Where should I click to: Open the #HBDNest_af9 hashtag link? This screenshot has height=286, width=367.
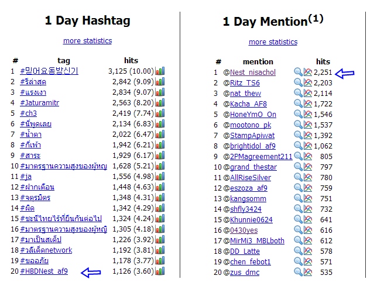44,271
